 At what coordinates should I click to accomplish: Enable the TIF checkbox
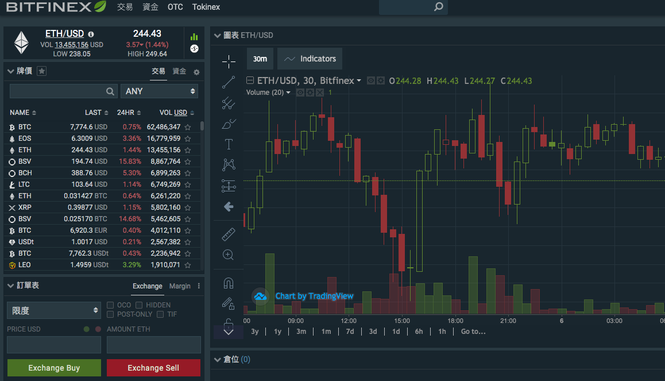coord(160,314)
